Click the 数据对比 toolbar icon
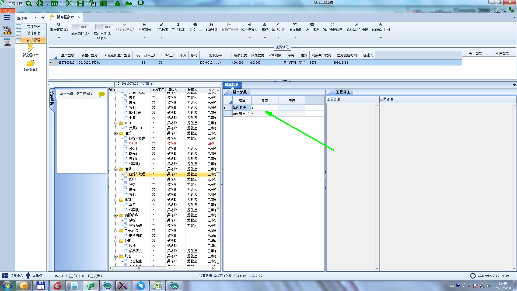Viewport: 517px width, 291px height. pos(278,25)
